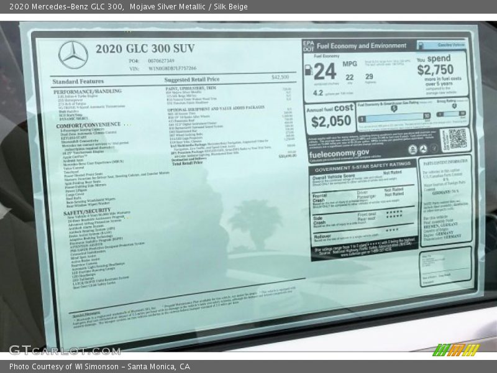497x373 pixels.
Task: Click the SAFETY/SECURITY section heading
Action: click(87, 212)
